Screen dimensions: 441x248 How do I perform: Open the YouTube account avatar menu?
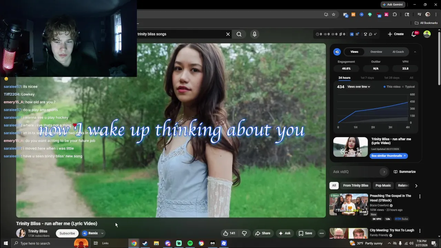[x=427, y=34]
